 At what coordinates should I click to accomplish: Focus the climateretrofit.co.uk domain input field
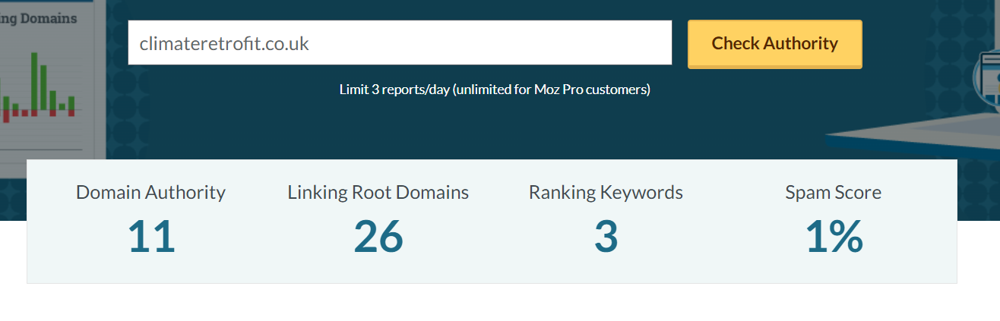click(x=400, y=43)
